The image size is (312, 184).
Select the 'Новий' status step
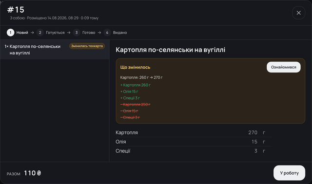coord(18,33)
